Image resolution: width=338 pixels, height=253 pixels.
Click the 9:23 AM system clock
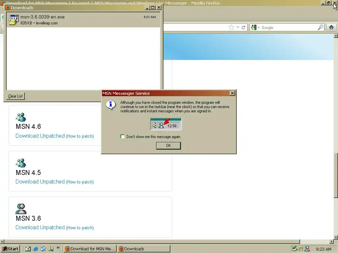click(323, 249)
